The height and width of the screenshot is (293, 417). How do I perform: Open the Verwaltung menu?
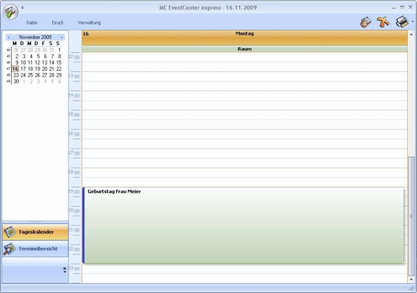click(89, 23)
